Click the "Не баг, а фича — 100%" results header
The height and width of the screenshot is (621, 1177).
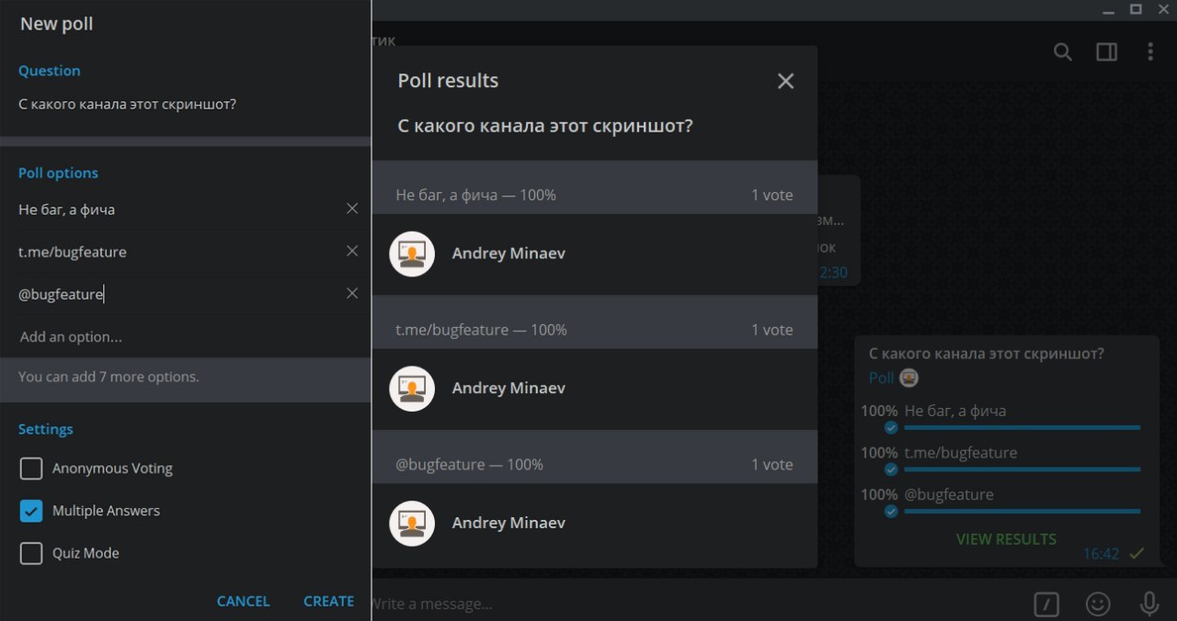(x=595, y=187)
